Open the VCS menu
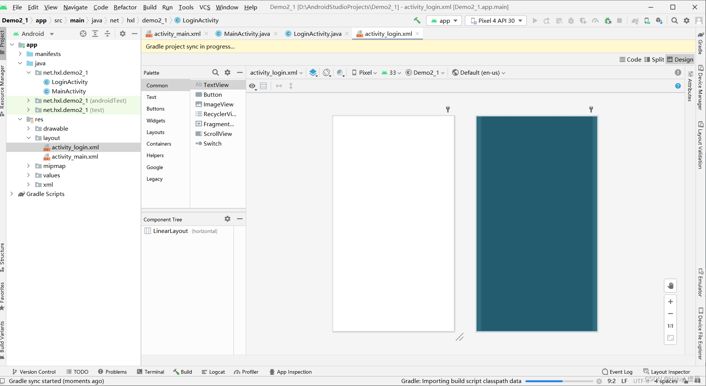Viewport: 706px width, 386px height. click(205, 7)
